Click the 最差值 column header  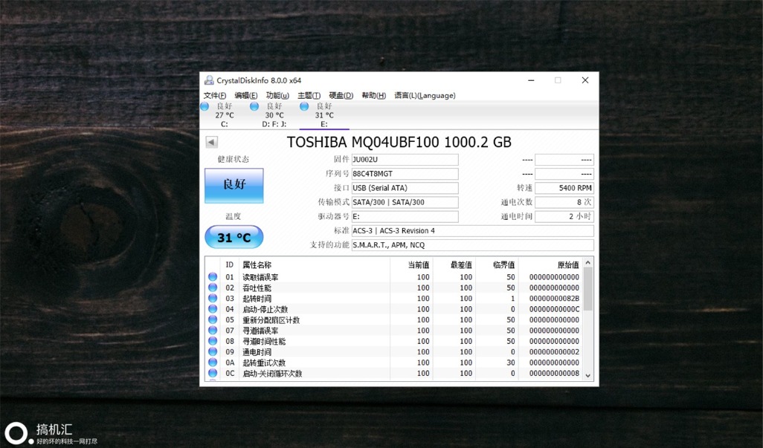pos(454,264)
